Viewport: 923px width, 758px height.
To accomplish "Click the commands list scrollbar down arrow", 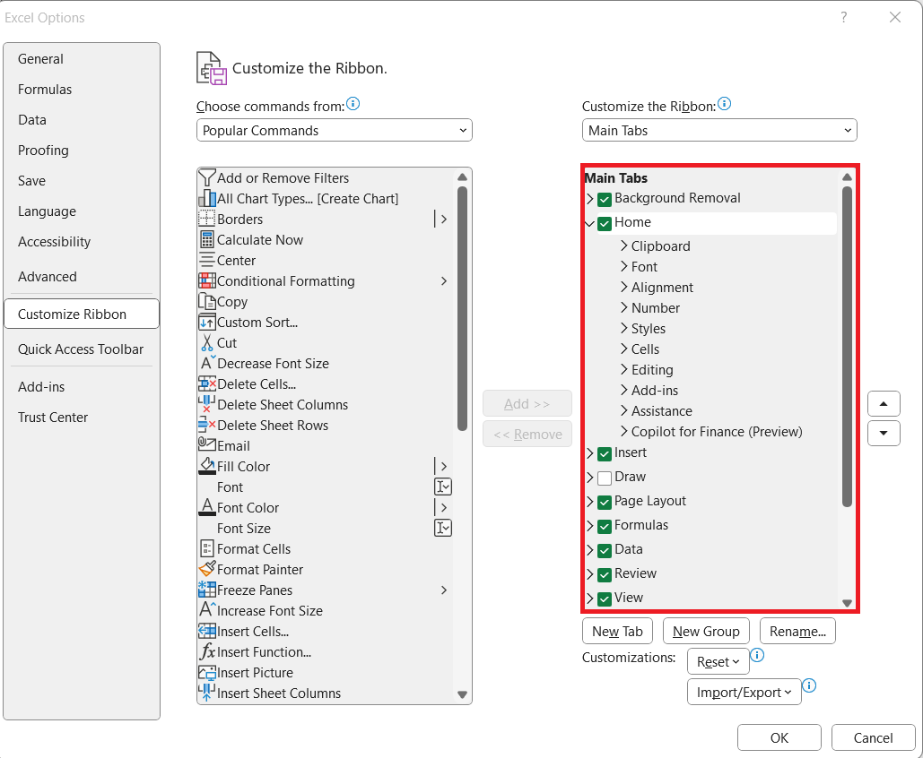I will [462, 694].
